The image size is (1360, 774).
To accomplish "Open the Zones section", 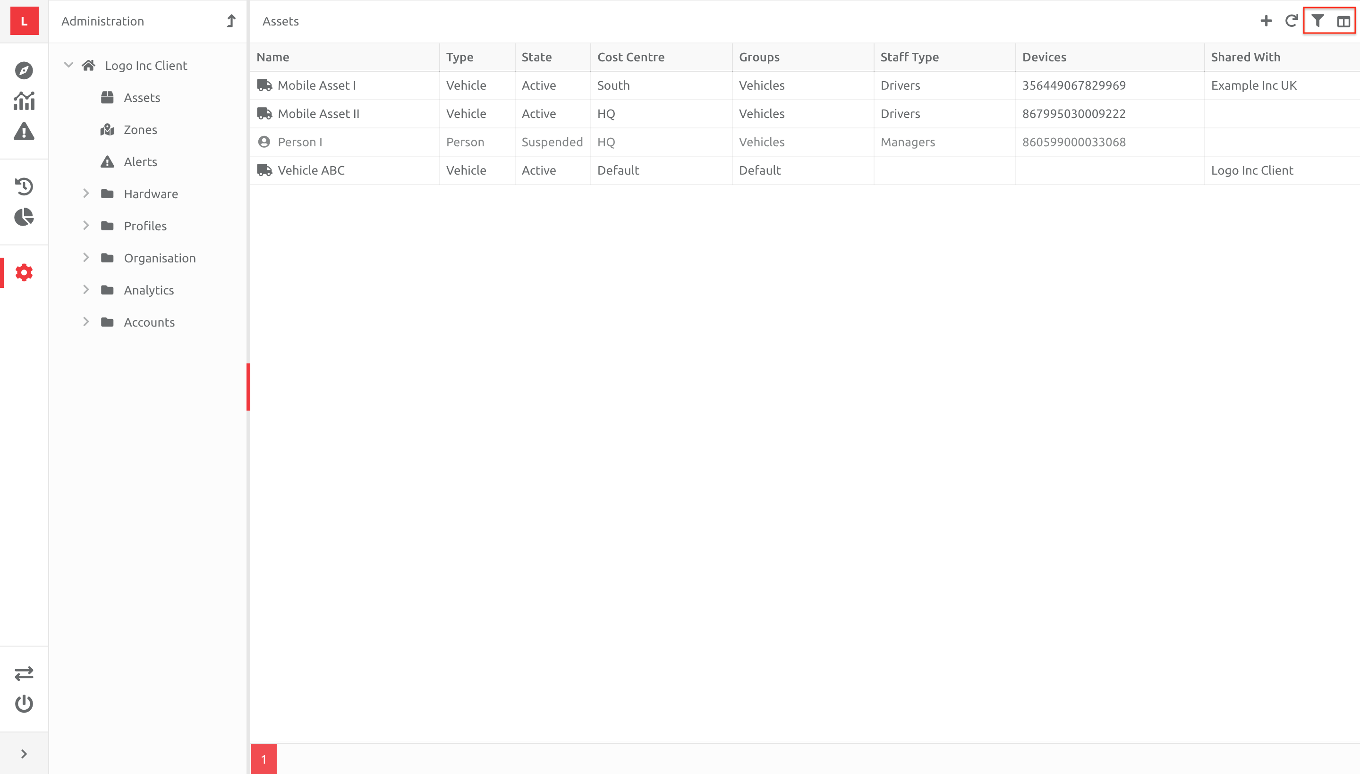I will coord(140,129).
